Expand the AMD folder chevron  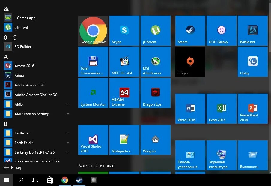pos(68,104)
